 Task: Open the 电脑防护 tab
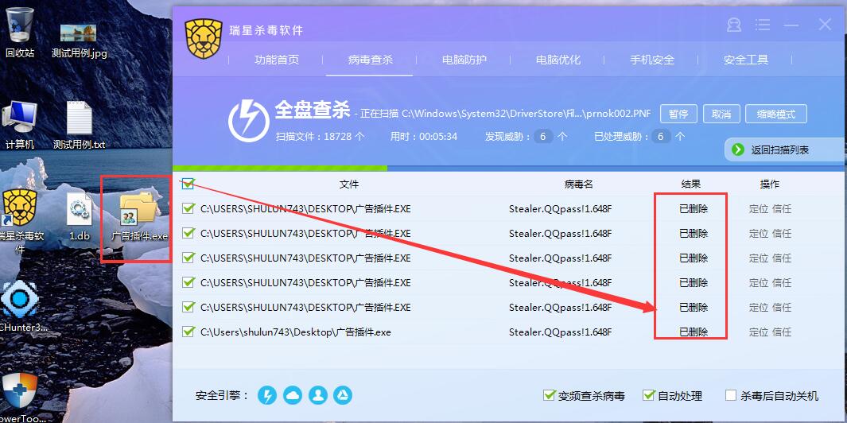click(x=464, y=60)
